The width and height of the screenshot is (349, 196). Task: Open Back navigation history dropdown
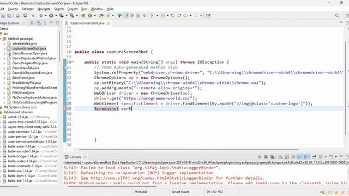pos(190,16)
